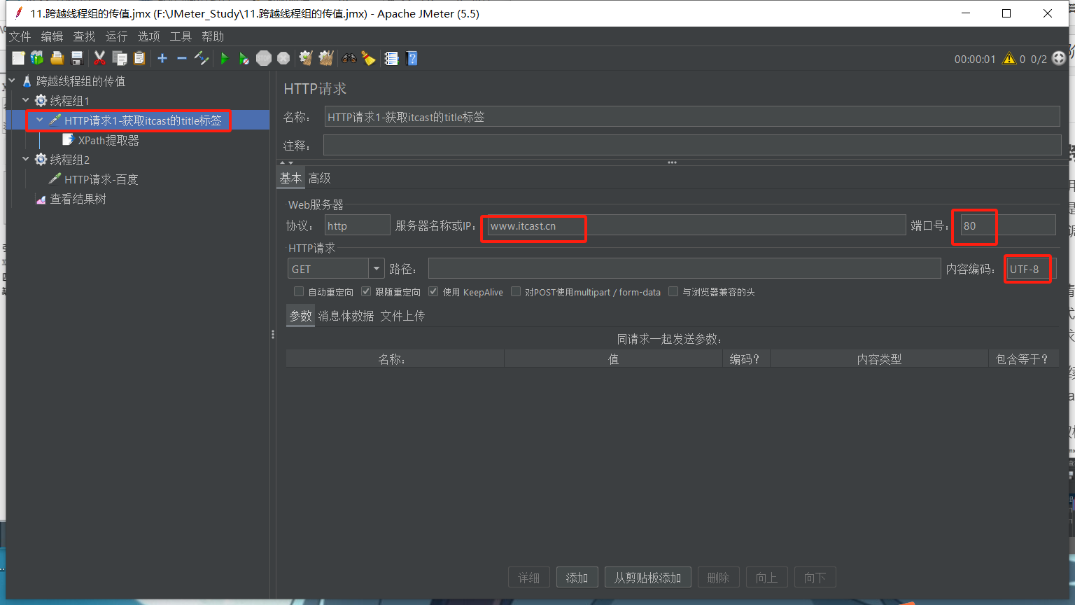Click the XPath提取器 document icon
Screen dimensions: 1075x605
coord(68,140)
